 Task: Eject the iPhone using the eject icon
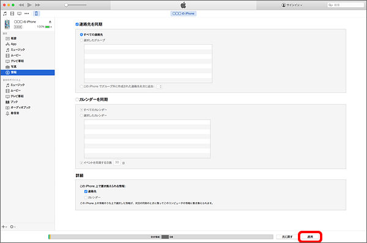click(x=50, y=22)
